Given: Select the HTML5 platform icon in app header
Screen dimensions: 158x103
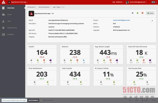Looking at the screenshot, I should click(x=142, y=13).
